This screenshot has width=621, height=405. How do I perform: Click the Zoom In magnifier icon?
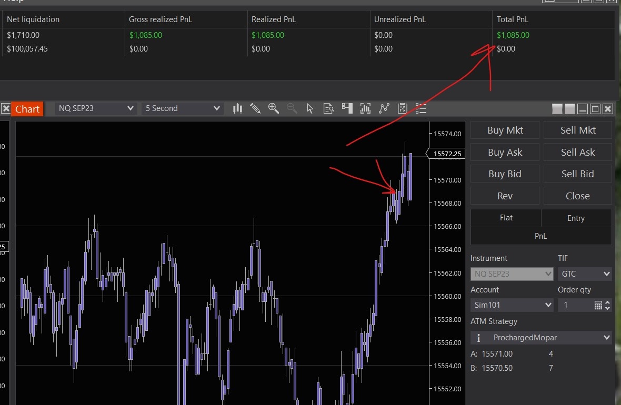pos(273,108)
